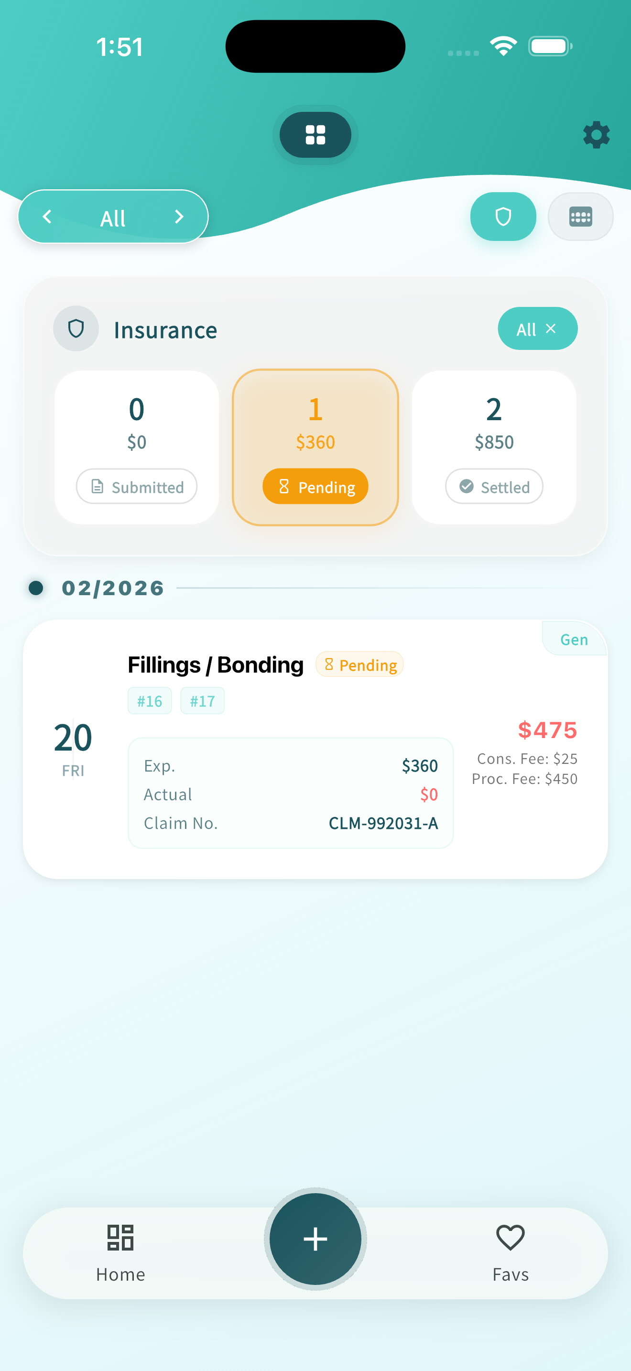This screenshot has height=1371, width=631.
Task: Add a new record with plus button
Action: point(315,1239)
